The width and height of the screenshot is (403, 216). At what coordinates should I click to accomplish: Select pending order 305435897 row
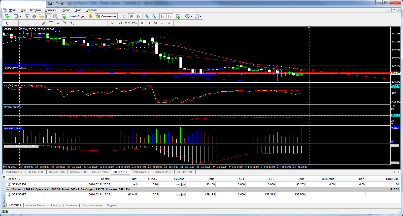[x=203, y=194]
